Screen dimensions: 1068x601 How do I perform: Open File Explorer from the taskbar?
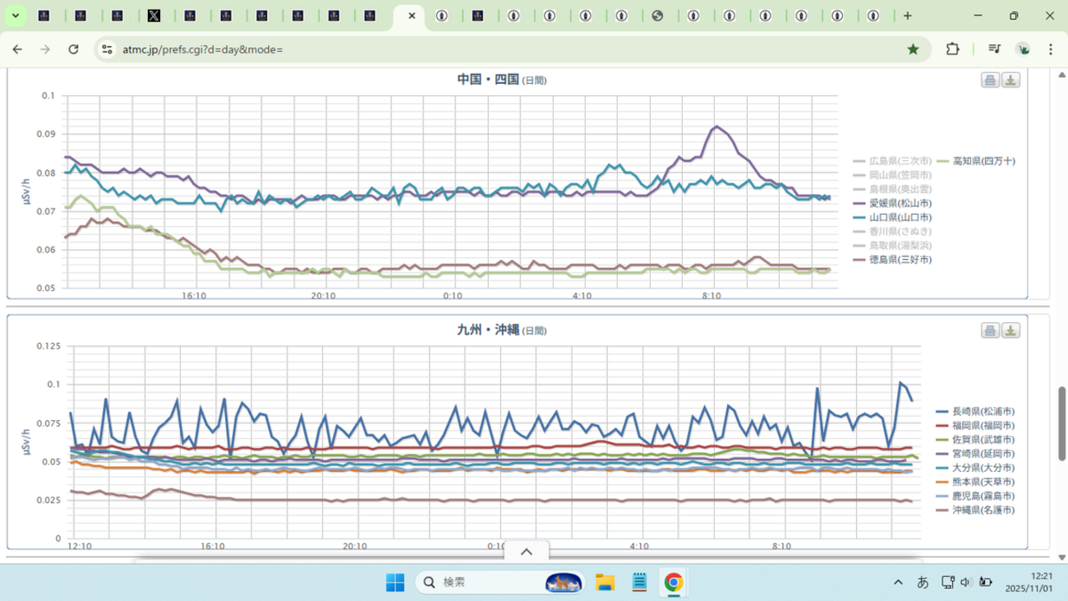pyautogui.click(x=605, y=583)
